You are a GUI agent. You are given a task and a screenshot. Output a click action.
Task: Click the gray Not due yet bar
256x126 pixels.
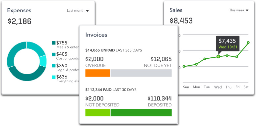pyautogui.click(x=141, y=73)
